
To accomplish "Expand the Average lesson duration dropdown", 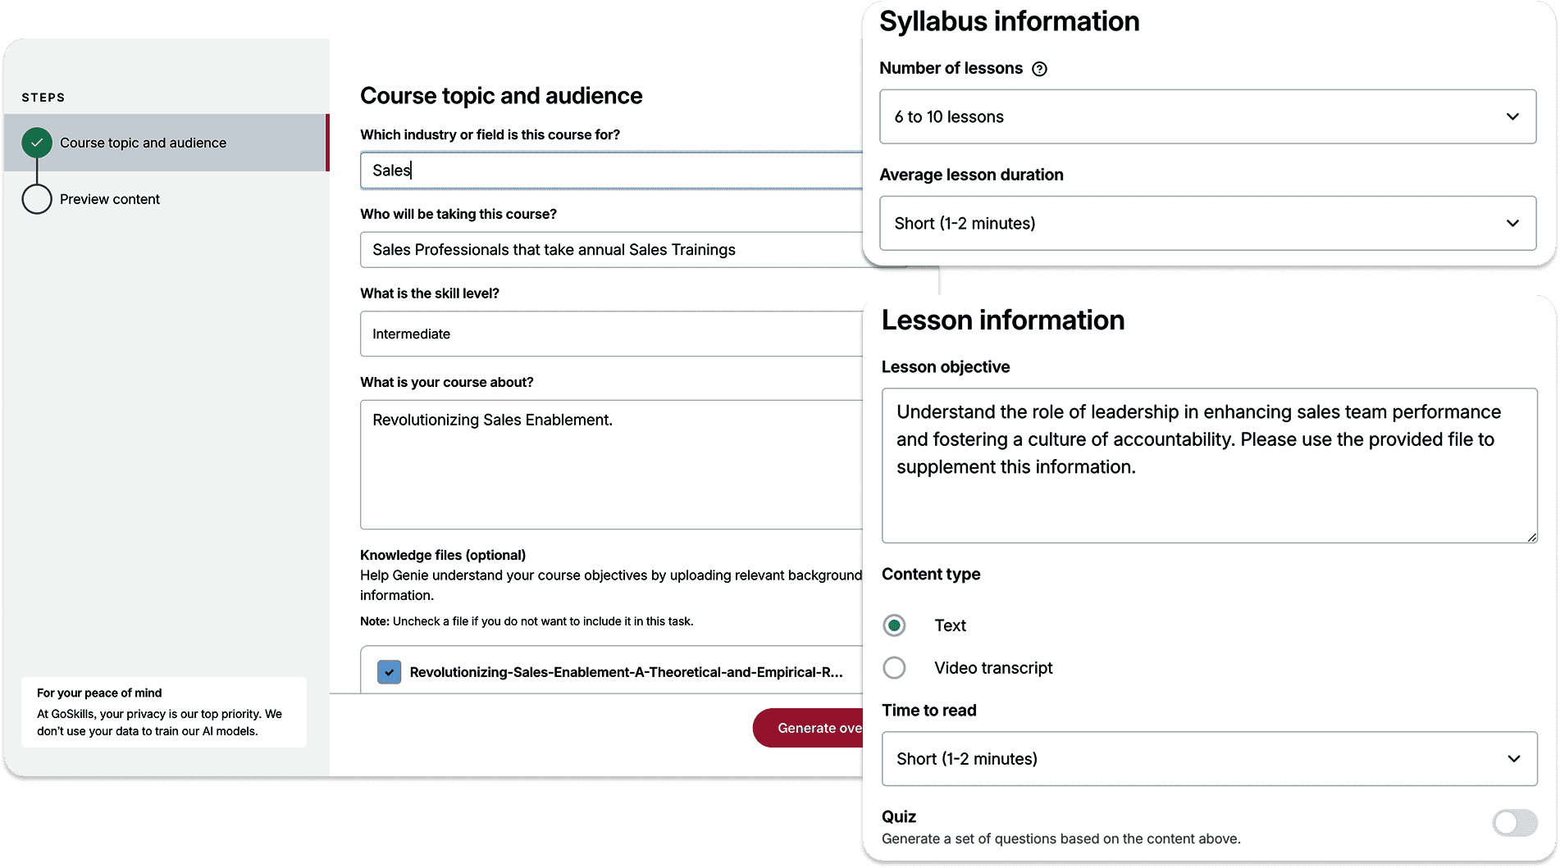I will point(1207,223).
